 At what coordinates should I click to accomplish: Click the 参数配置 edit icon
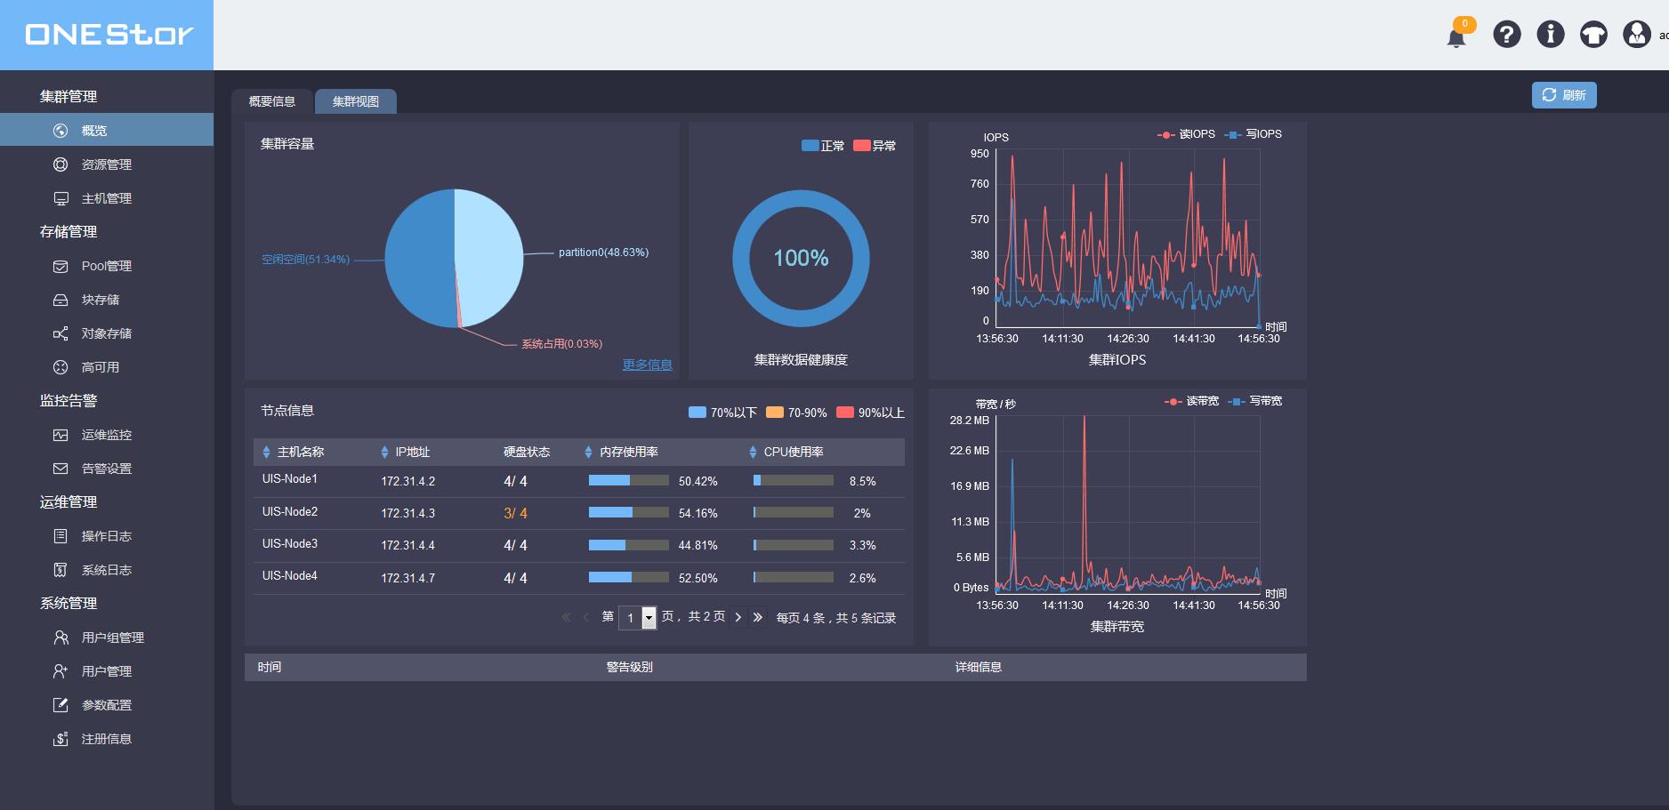(60, 705)
